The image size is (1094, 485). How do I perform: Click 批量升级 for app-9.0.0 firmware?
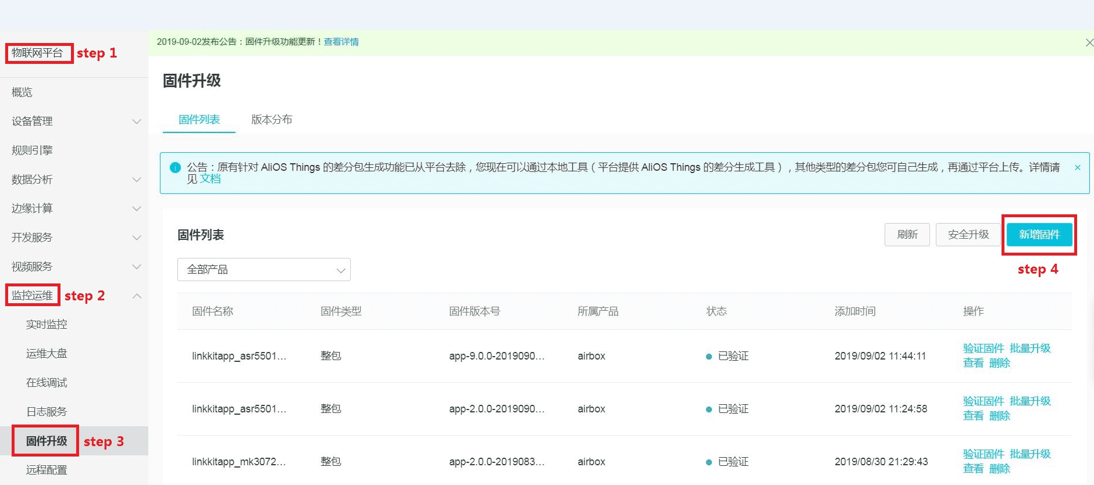click(1029, 349)
